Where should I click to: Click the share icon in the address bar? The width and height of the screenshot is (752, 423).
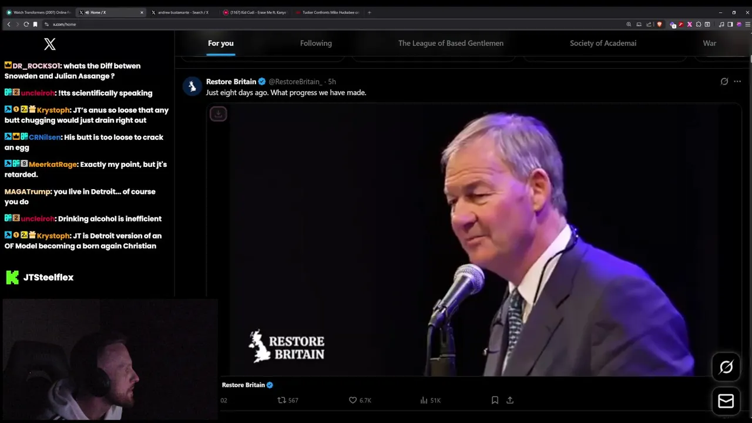(x=649, y=24)
